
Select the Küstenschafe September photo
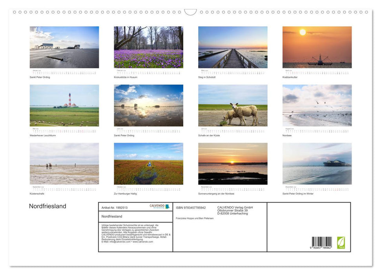point(64,164)
